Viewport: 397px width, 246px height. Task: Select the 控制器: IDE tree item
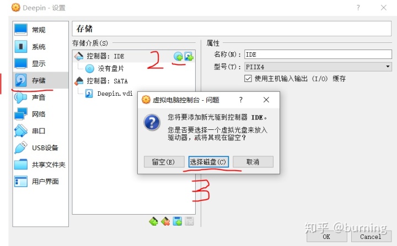point(105,56)
